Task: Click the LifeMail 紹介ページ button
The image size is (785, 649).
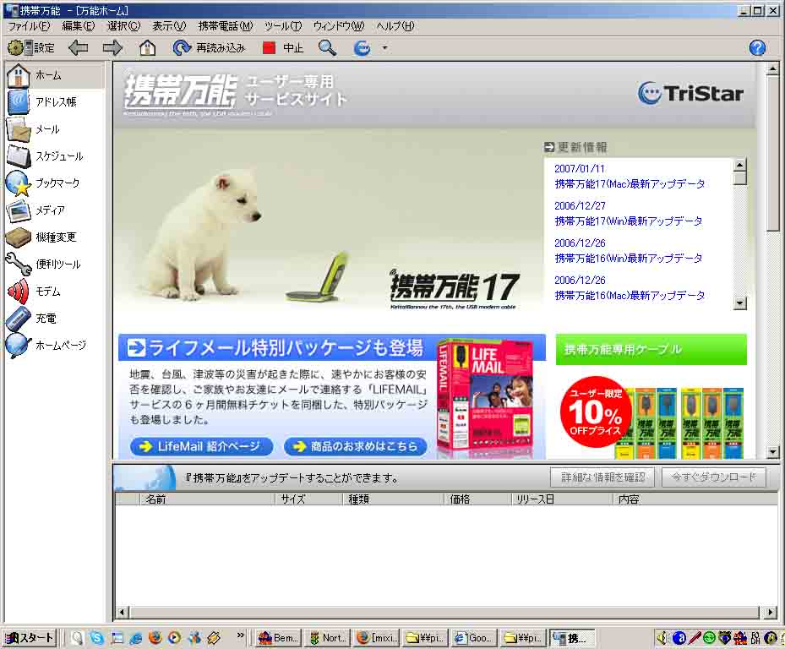Action: tap(201, 446)
